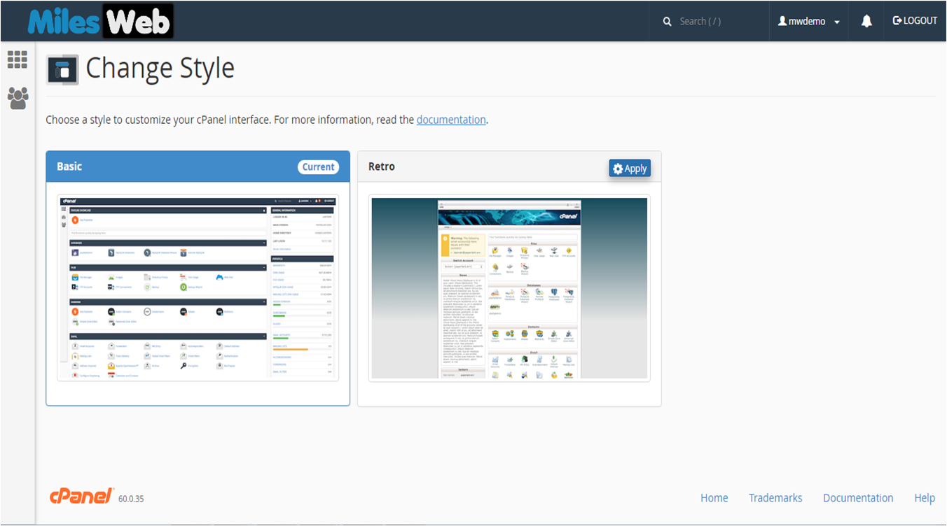Click the search magnifier icon
The height and width of the screenshot is (526, 947).
coord(668,22)
